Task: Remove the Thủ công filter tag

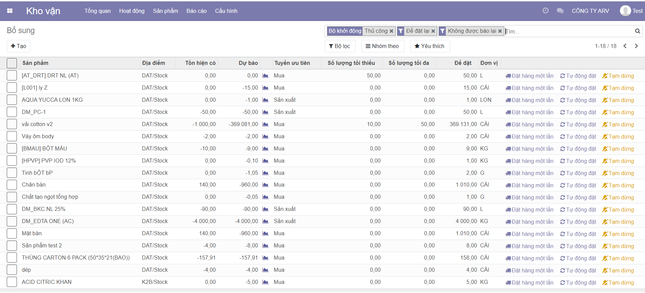Action: [391, 31]
